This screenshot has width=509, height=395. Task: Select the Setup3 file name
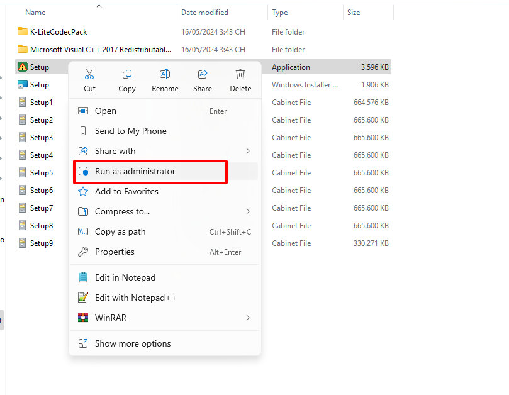(42, 137)
